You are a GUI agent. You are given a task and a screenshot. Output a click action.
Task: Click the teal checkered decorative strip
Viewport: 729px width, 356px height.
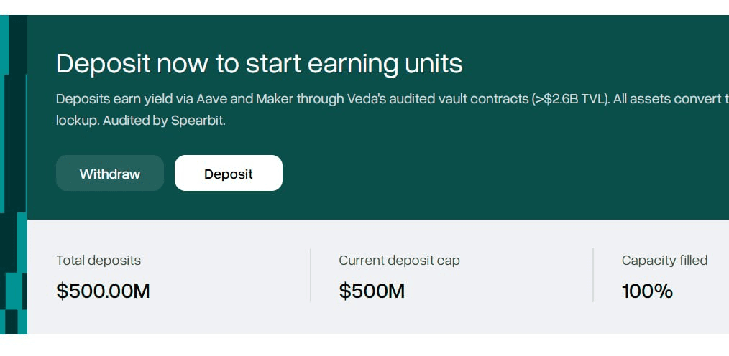tap(14, 174)
